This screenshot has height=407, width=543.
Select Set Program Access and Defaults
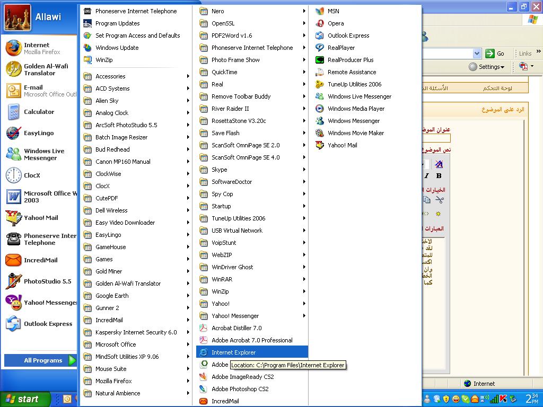point(137,36)
